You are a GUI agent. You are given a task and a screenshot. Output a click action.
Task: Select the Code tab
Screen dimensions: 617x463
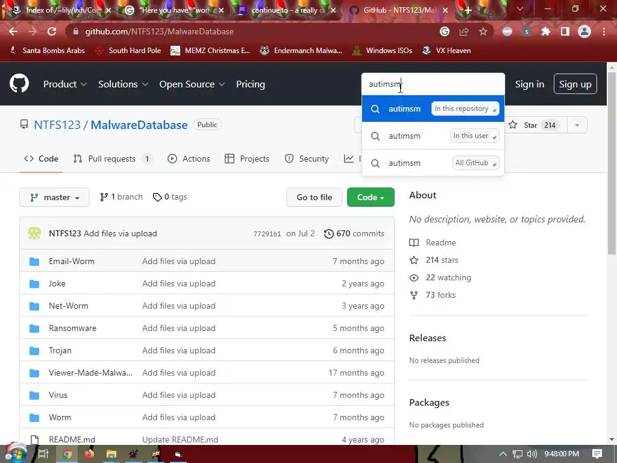[41, 159]
